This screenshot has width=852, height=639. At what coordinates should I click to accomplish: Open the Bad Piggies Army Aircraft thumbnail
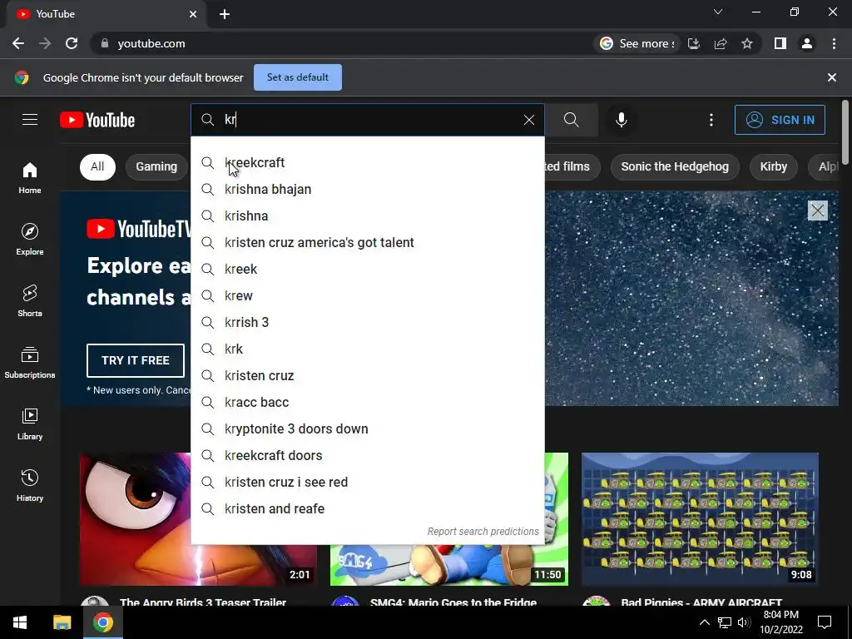click(700, 519)
